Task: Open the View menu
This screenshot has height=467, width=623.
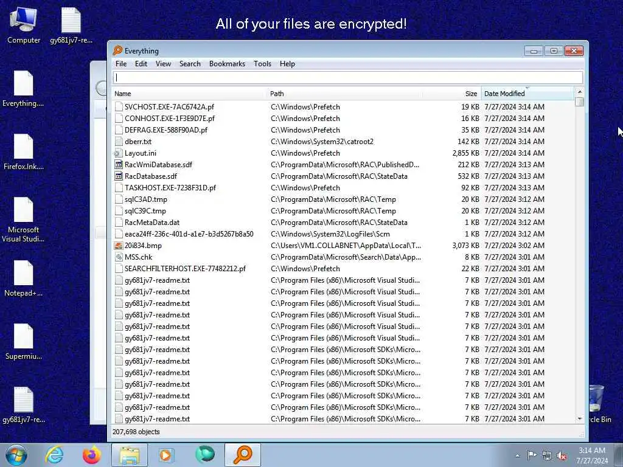Action: [x=163, y=63]
